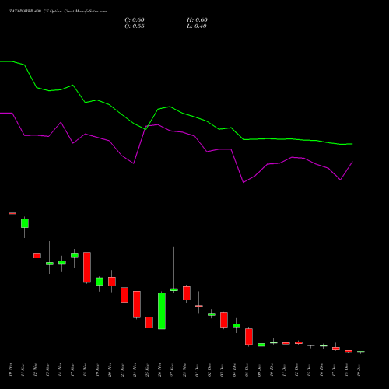Image resolution: width=389 pixels, height=389 pixels.
Task: Click the close value C: 0.60
Action: pyautogui.click(x=135, y=20)
